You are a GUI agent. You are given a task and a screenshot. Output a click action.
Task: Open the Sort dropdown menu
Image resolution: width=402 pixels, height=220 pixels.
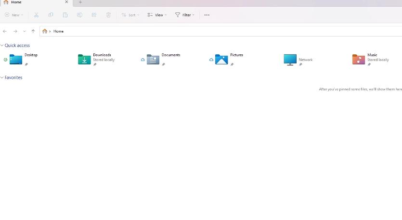click(x=130, y=15)
